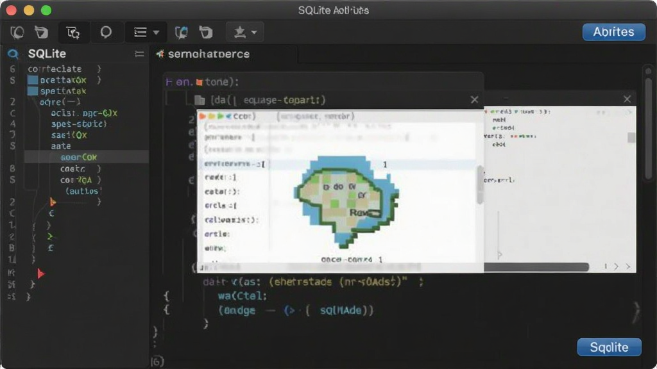Image resolution: width=657 pixels, height=369 pixels.
Task: Close the equase-topart popup
Action: point(474,99)
